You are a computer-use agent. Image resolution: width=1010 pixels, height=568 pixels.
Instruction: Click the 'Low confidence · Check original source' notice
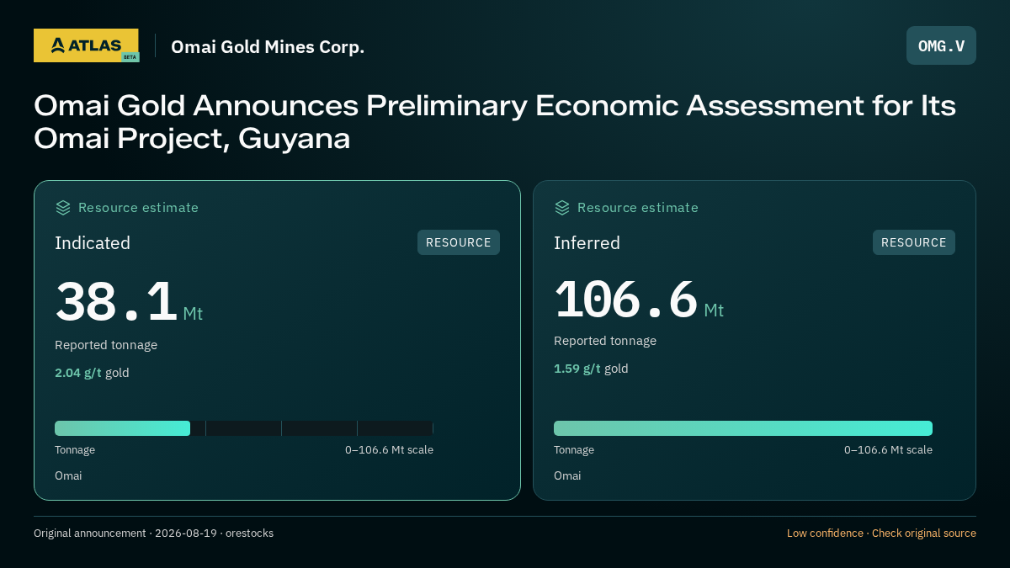[881, 533]
